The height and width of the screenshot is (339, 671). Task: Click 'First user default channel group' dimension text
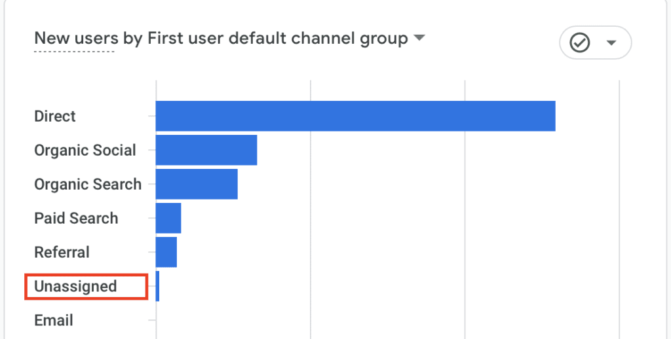pyautogui.click(x=277, y=39)
